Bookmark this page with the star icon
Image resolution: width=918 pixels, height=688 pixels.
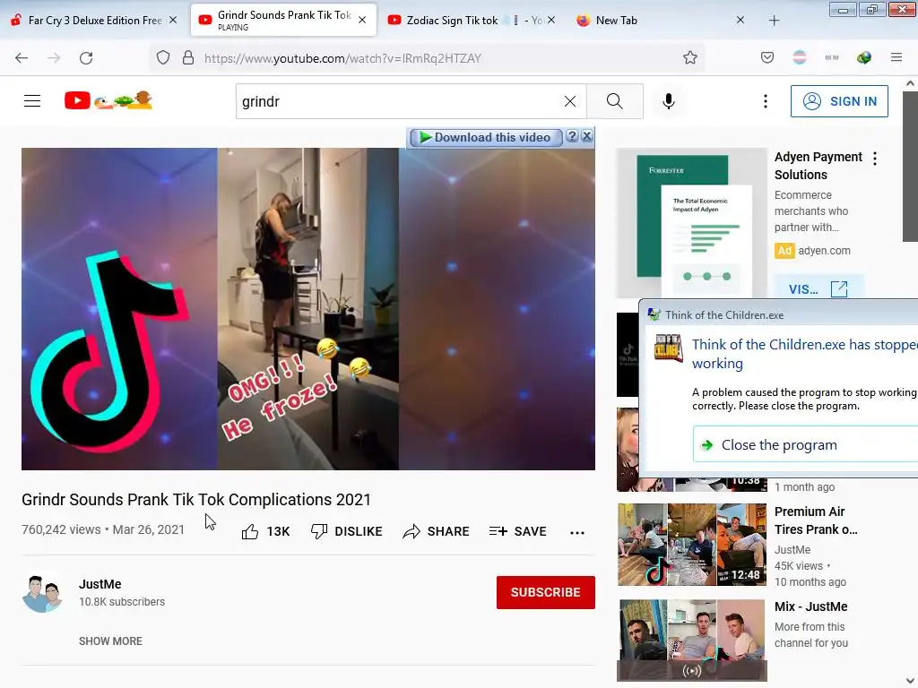tap(690, 58)
